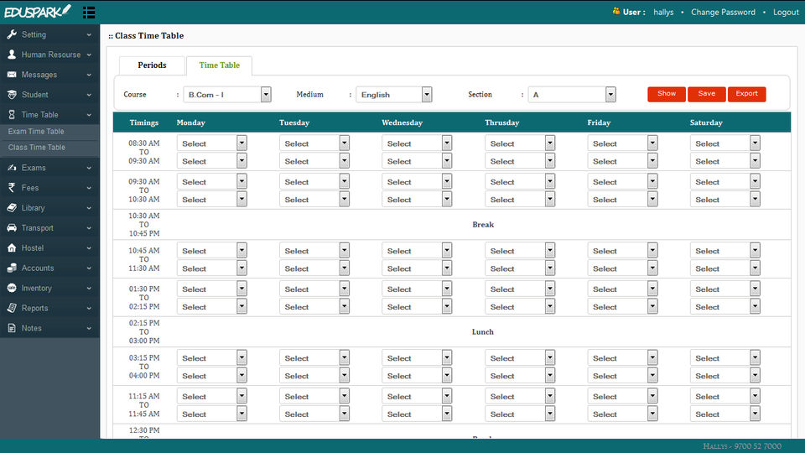805x453 pixels.
Task: Click the Timings column header
Action: pos(143,122)
